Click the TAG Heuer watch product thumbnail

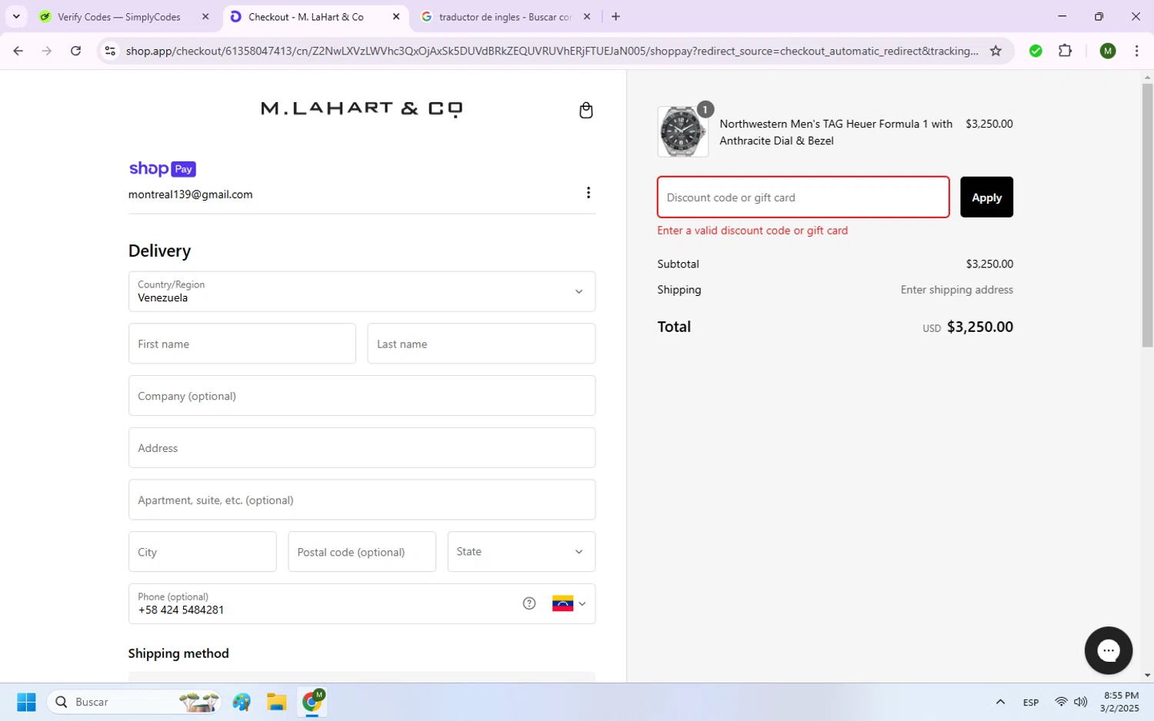tap(682, 131)
